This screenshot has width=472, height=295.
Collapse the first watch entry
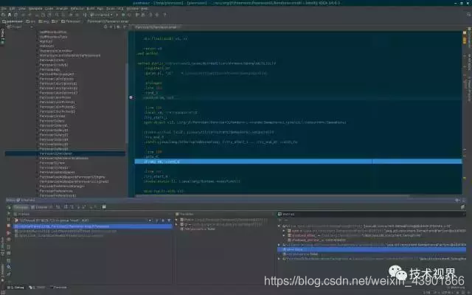tap(279, 226)
